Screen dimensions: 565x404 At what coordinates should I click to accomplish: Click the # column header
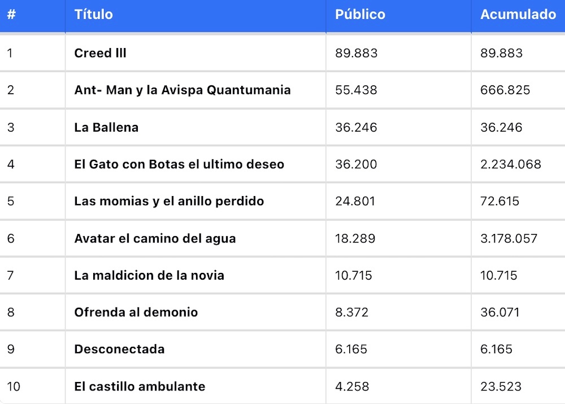pos(11,15)
